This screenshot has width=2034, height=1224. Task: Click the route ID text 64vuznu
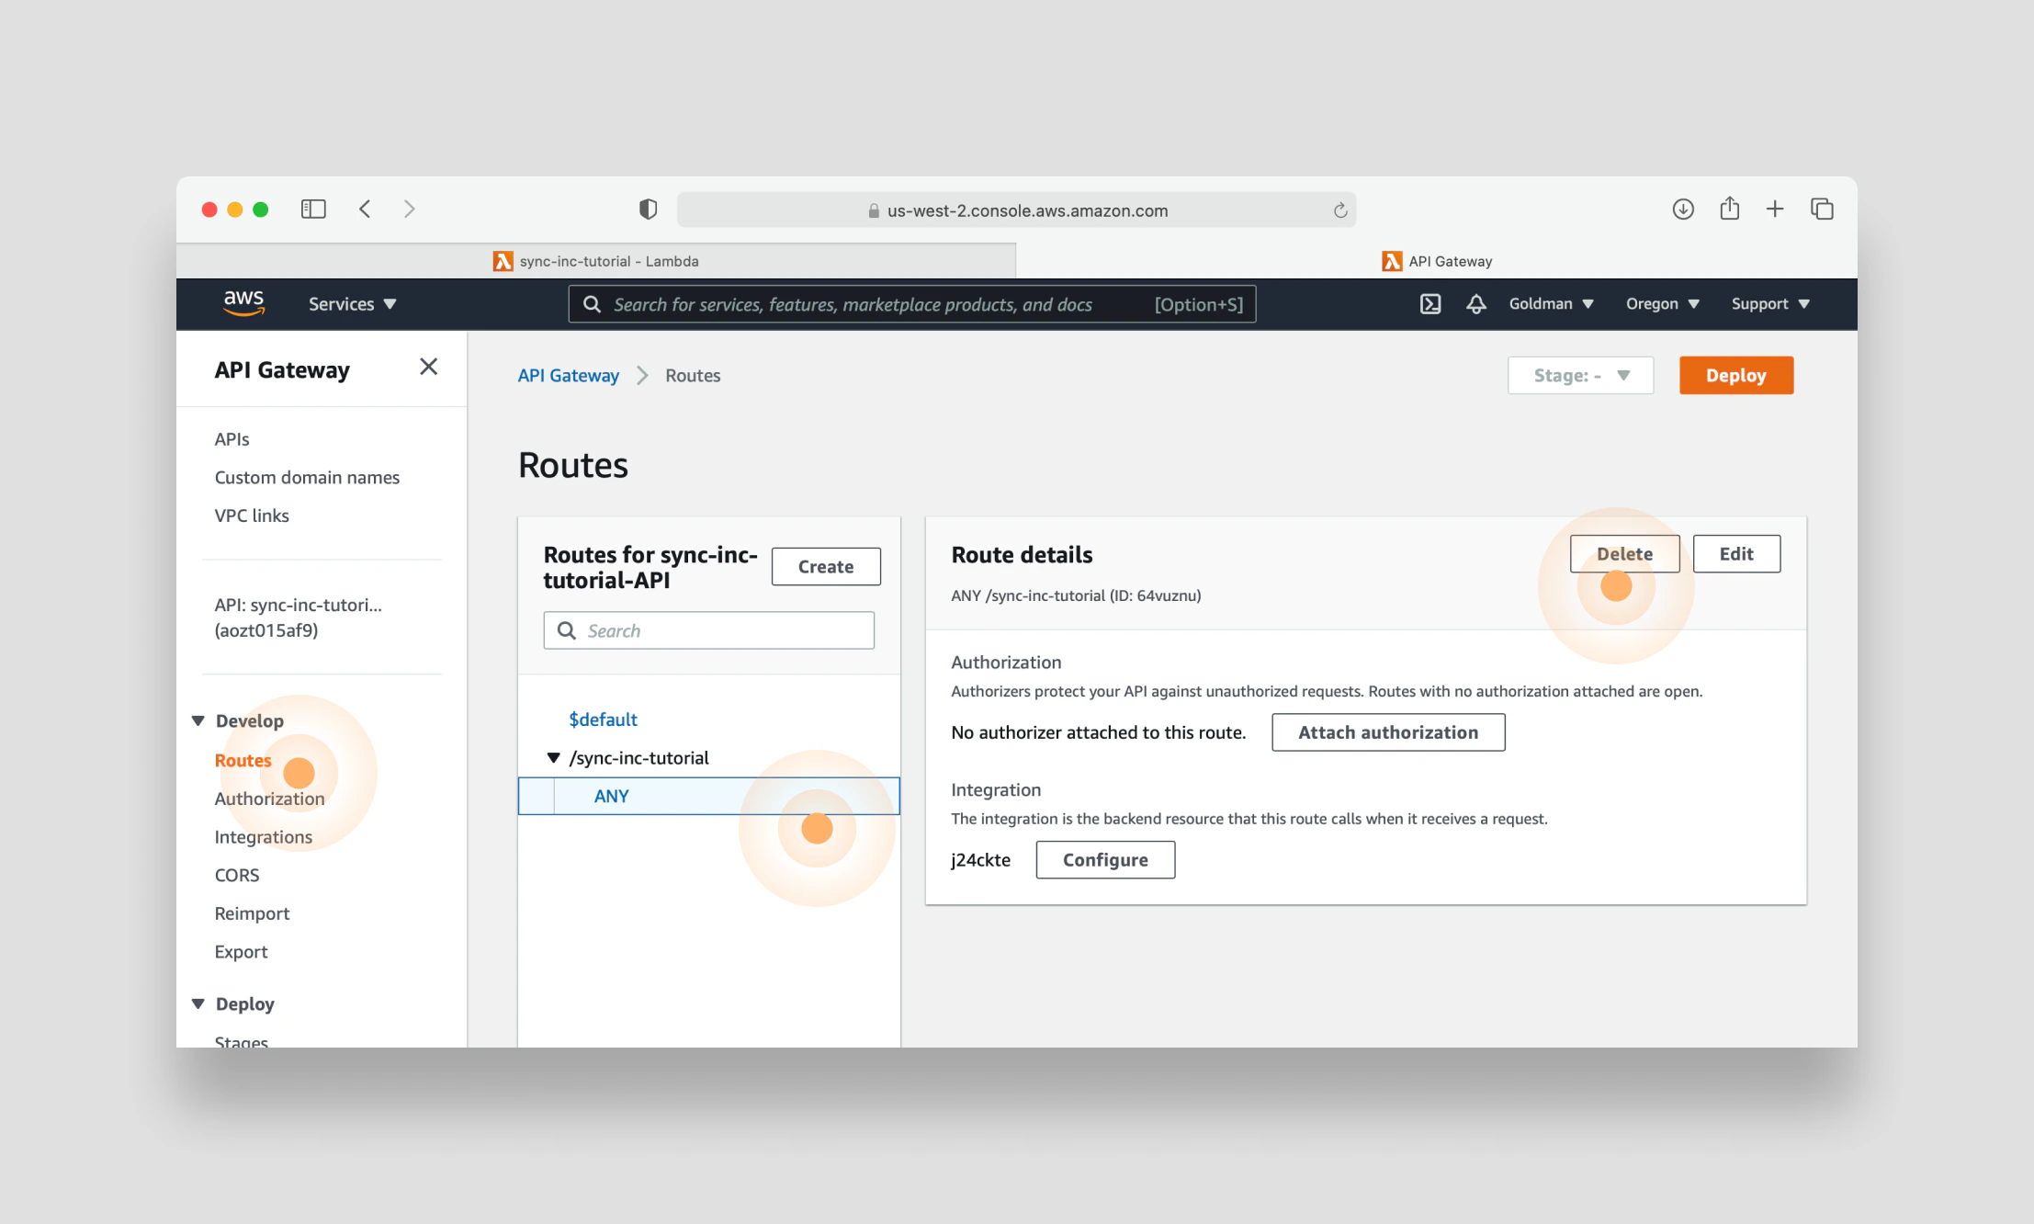pyautogui.click(x=1168, y=596)
